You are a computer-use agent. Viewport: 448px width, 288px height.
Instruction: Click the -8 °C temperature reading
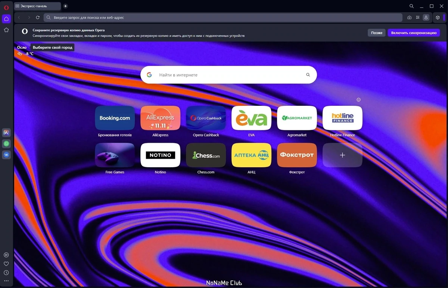pos(29,54)
